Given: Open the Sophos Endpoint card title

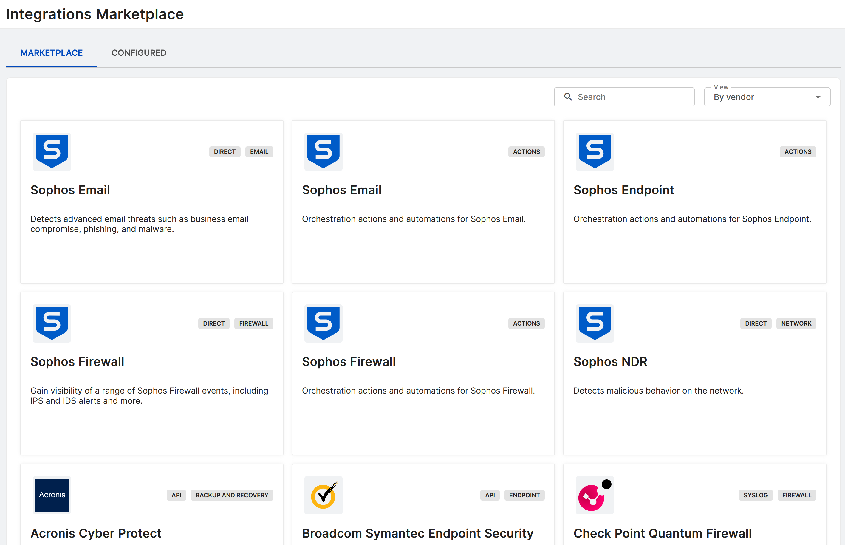Looking at the screenshot, I should tap(623, 190).
